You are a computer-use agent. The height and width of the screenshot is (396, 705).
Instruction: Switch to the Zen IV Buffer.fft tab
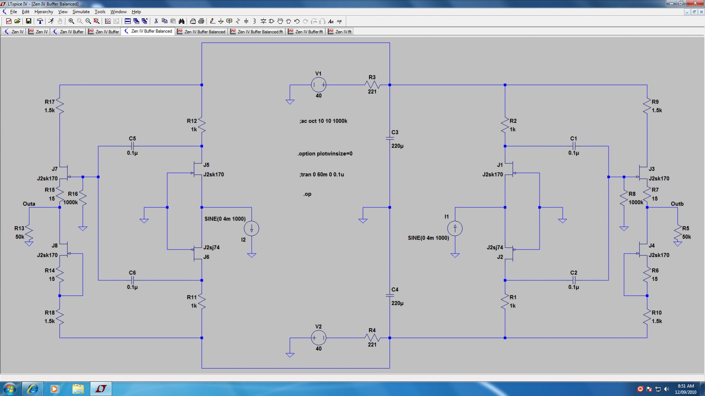[305, 32]
